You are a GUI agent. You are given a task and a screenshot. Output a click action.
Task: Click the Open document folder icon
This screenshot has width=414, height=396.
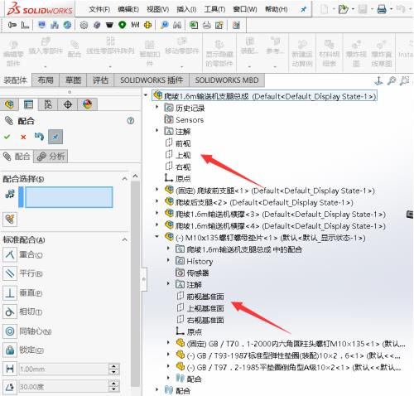click(343, 9)
